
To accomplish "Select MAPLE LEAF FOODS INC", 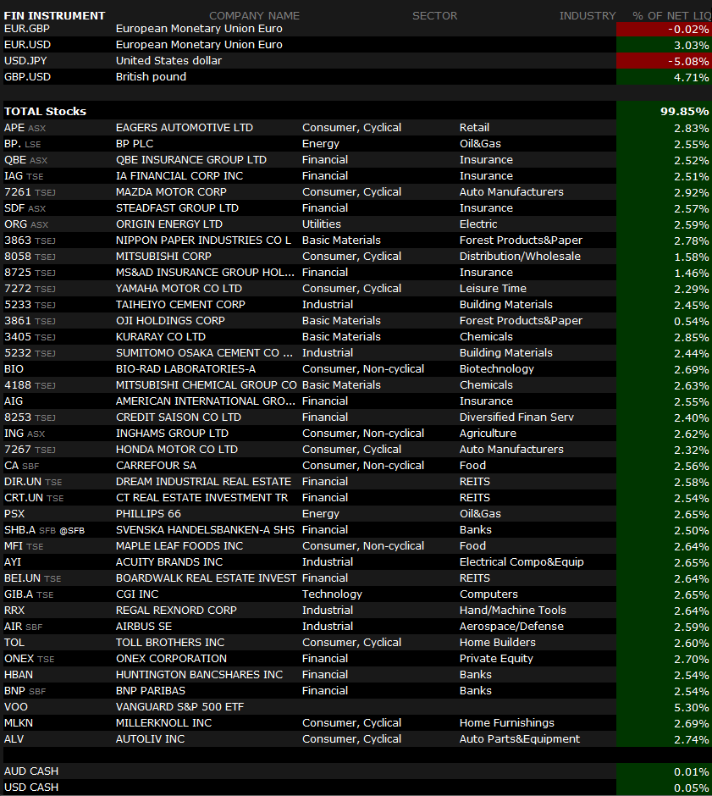I will (x=179, y=546).
